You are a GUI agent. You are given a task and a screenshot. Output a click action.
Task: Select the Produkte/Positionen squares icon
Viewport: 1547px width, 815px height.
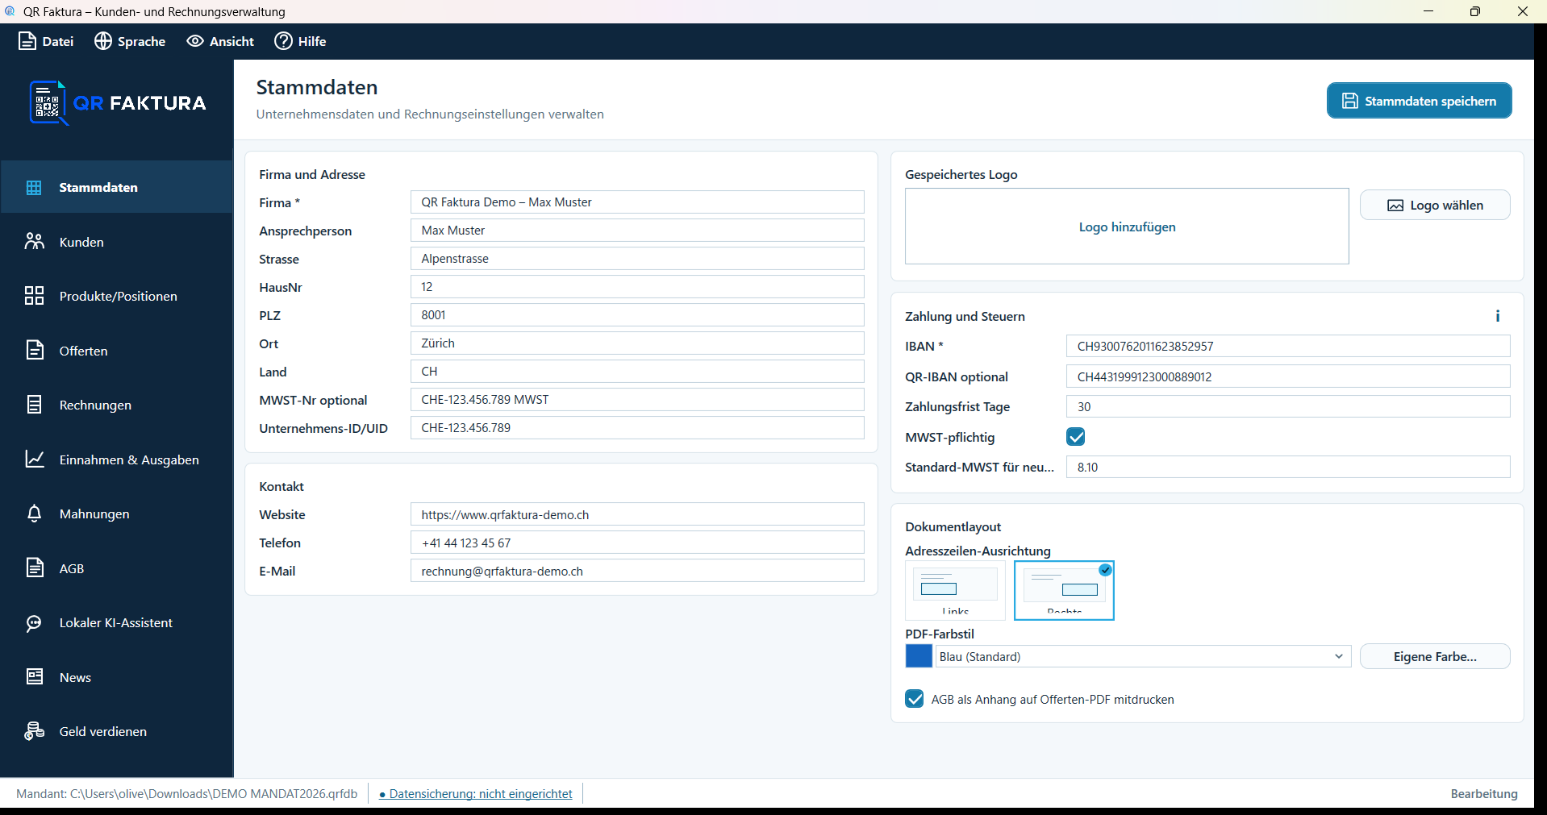click(x=34, y=296)
